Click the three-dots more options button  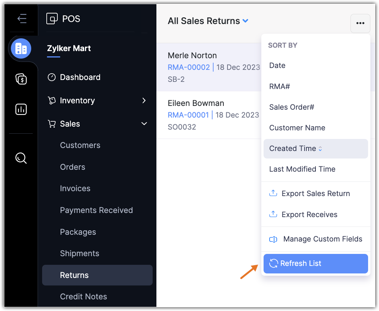360,23
